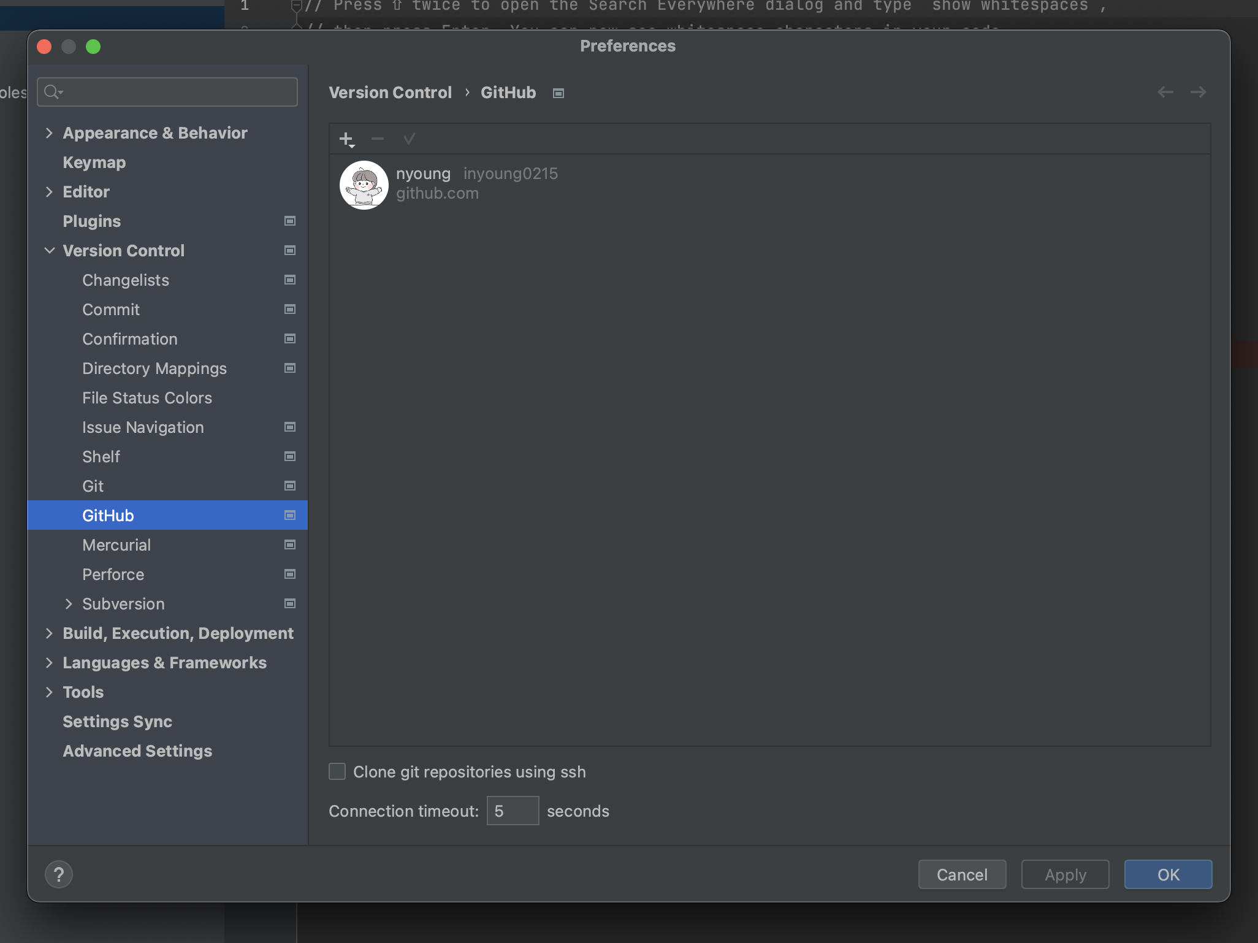Screen dimensions: 1258x943
Task: Expand Languages & Frameworks section
Action: click(x=49, y=663)
